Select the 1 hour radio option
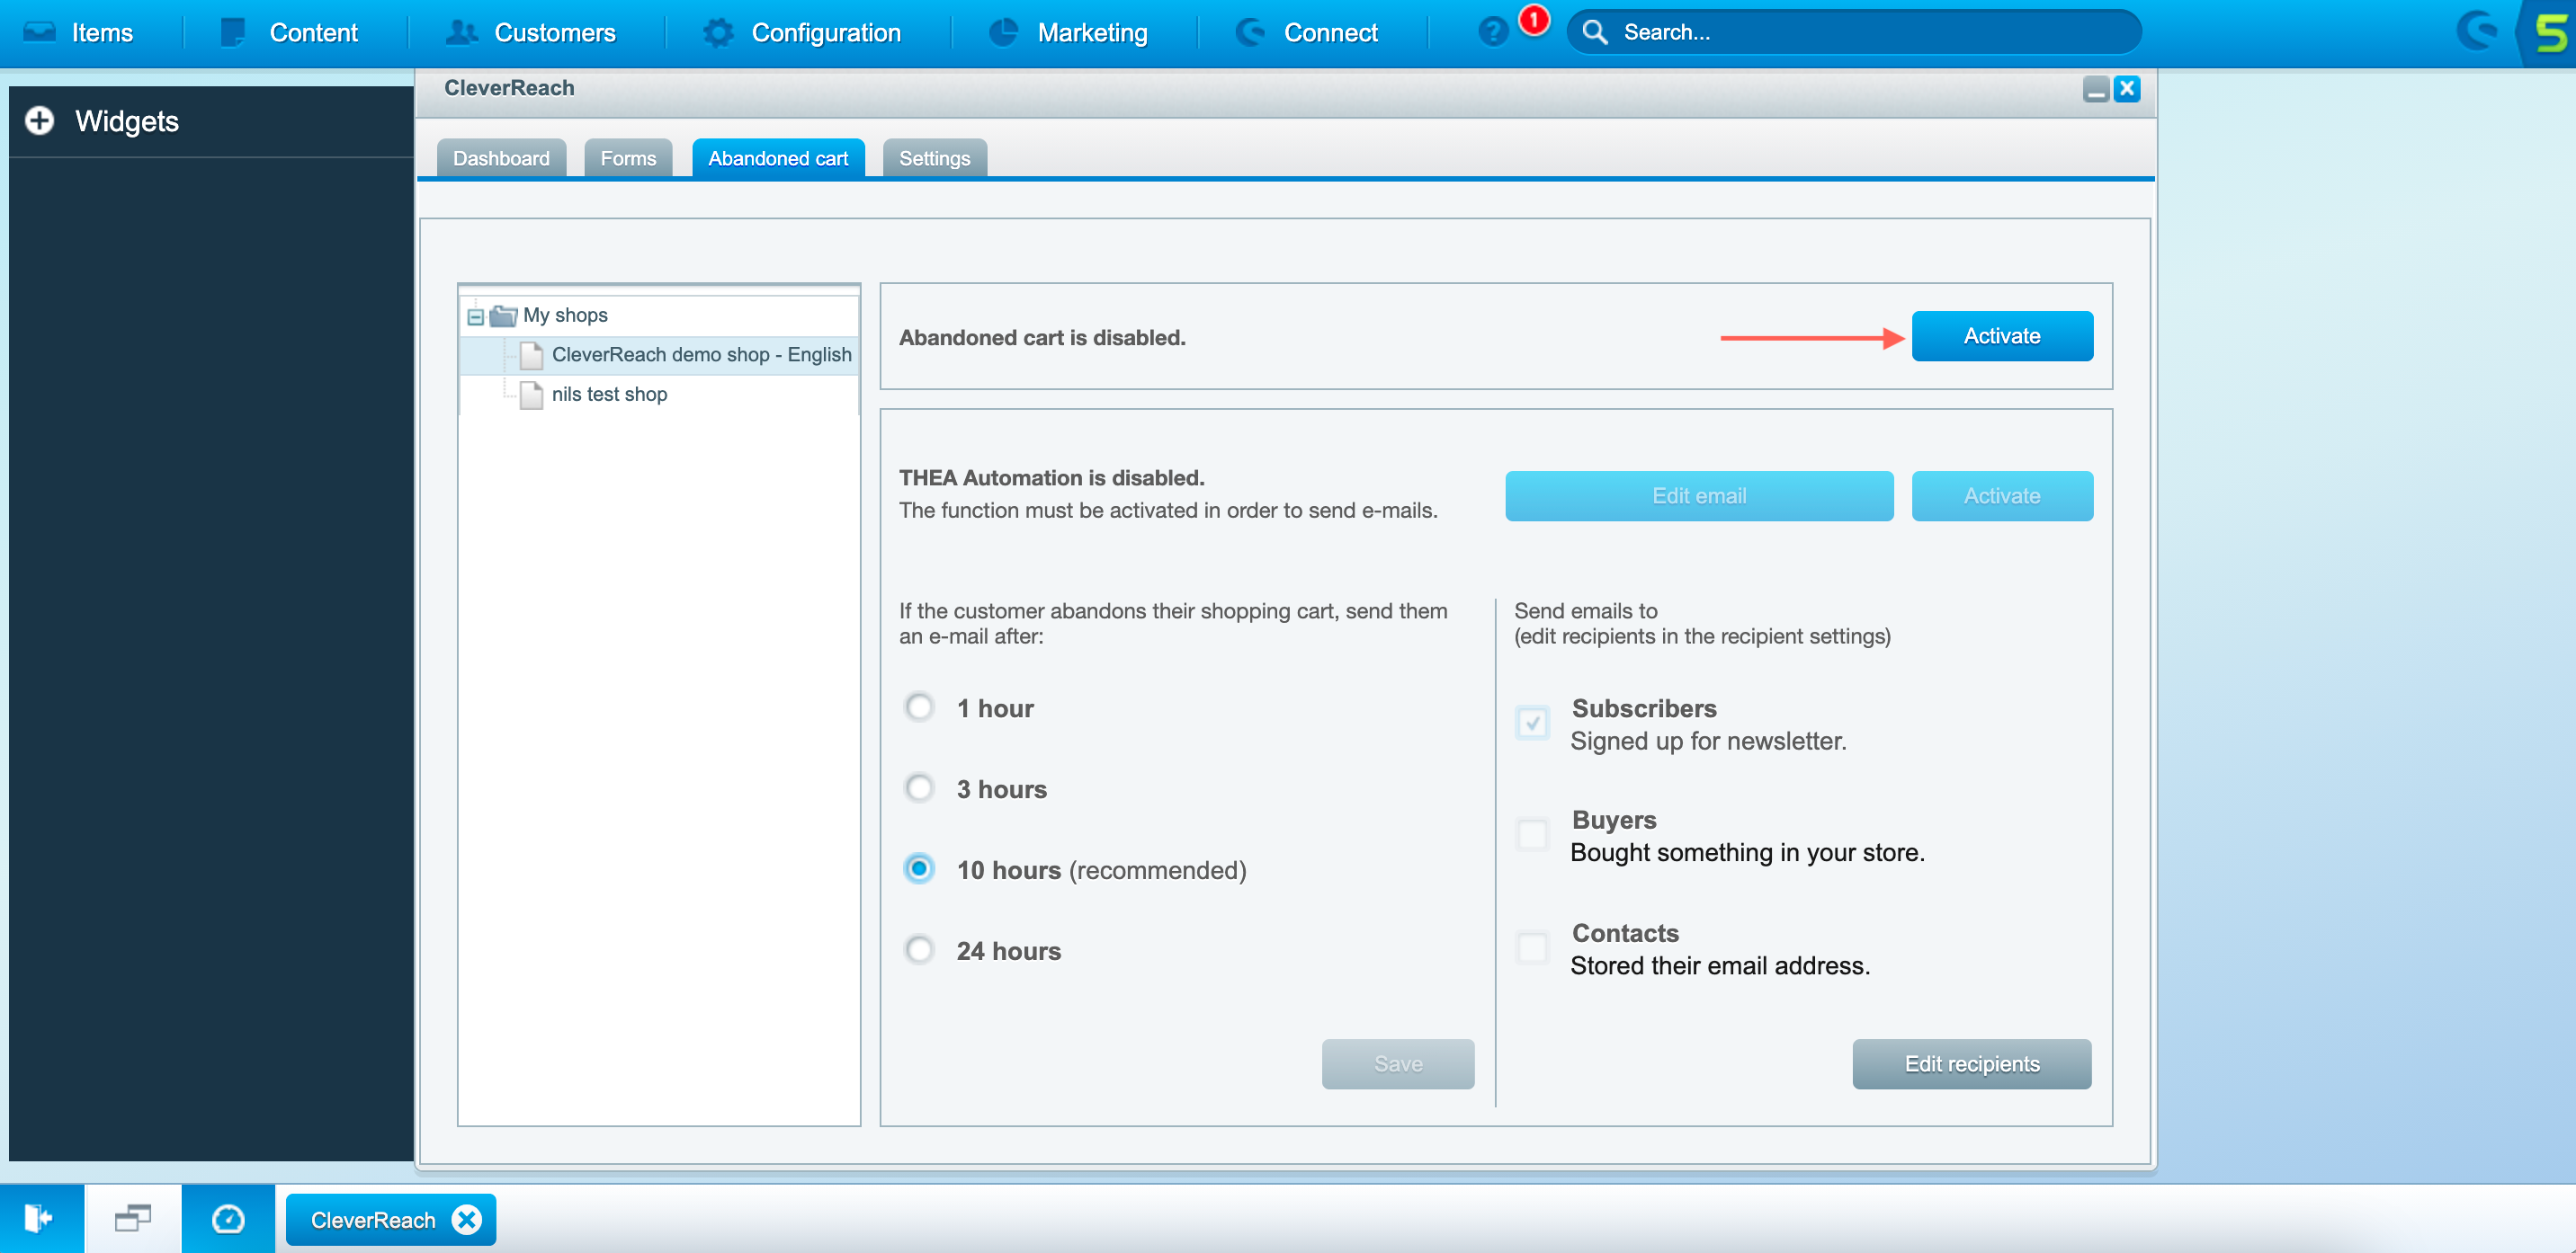The width and height of the screenshot is (2576, 1253). pos(919,707)
